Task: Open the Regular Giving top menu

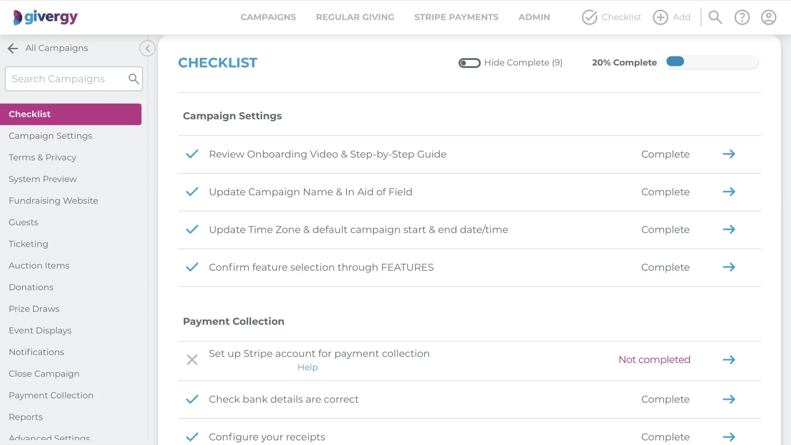Action: [355, 17]
